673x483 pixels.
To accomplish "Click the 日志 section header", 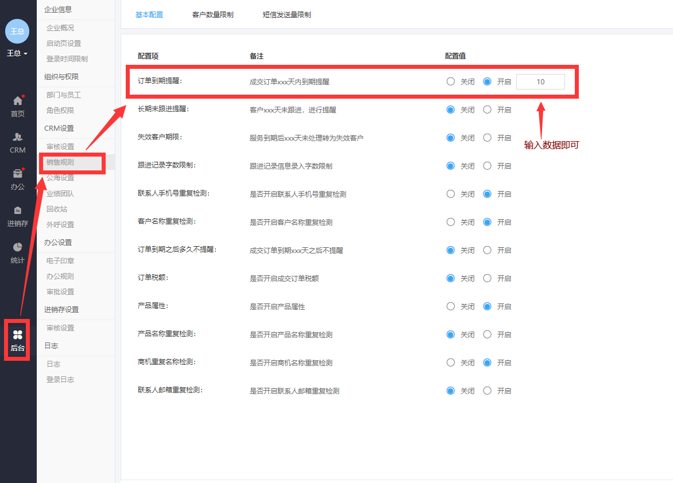I will tap(51, 346).
